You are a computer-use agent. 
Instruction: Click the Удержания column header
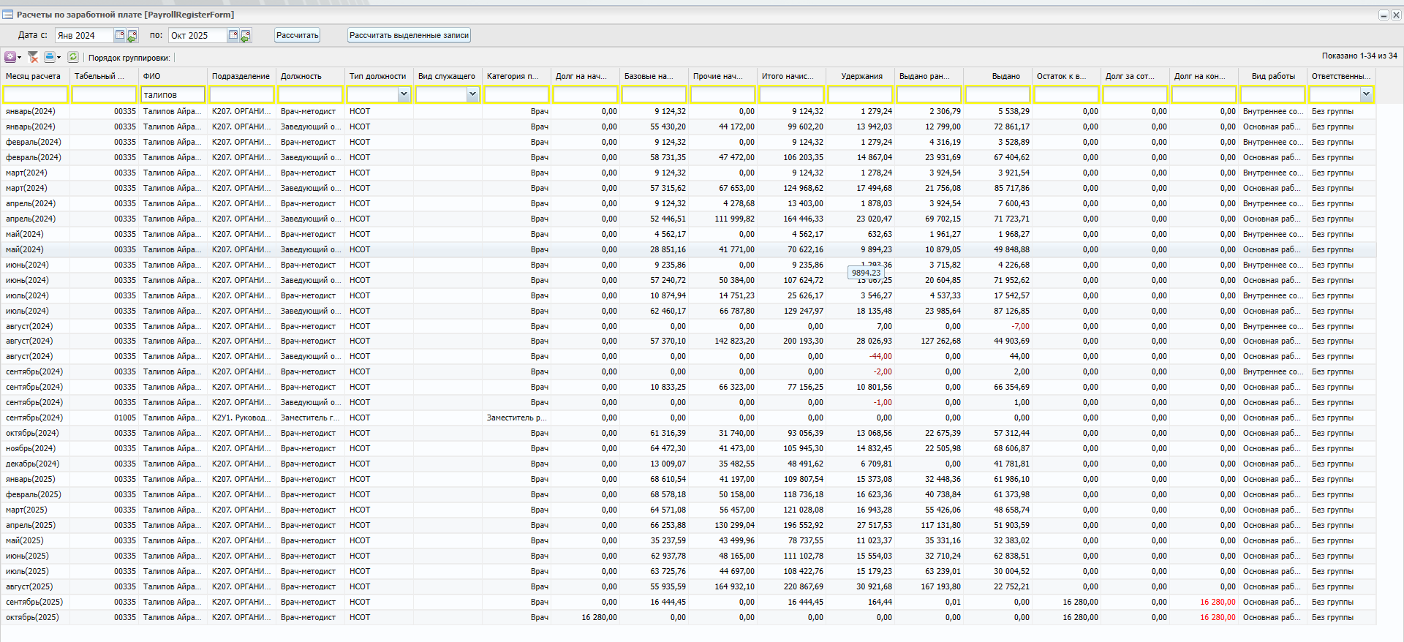[x=861, y=76]
